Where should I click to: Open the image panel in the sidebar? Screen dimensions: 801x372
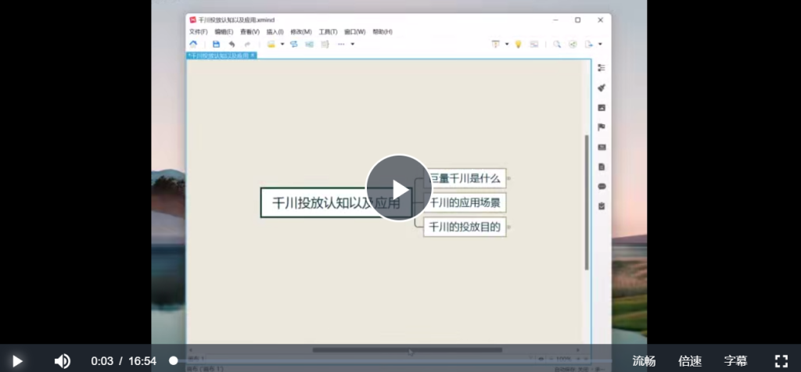(x=602, y=108)
